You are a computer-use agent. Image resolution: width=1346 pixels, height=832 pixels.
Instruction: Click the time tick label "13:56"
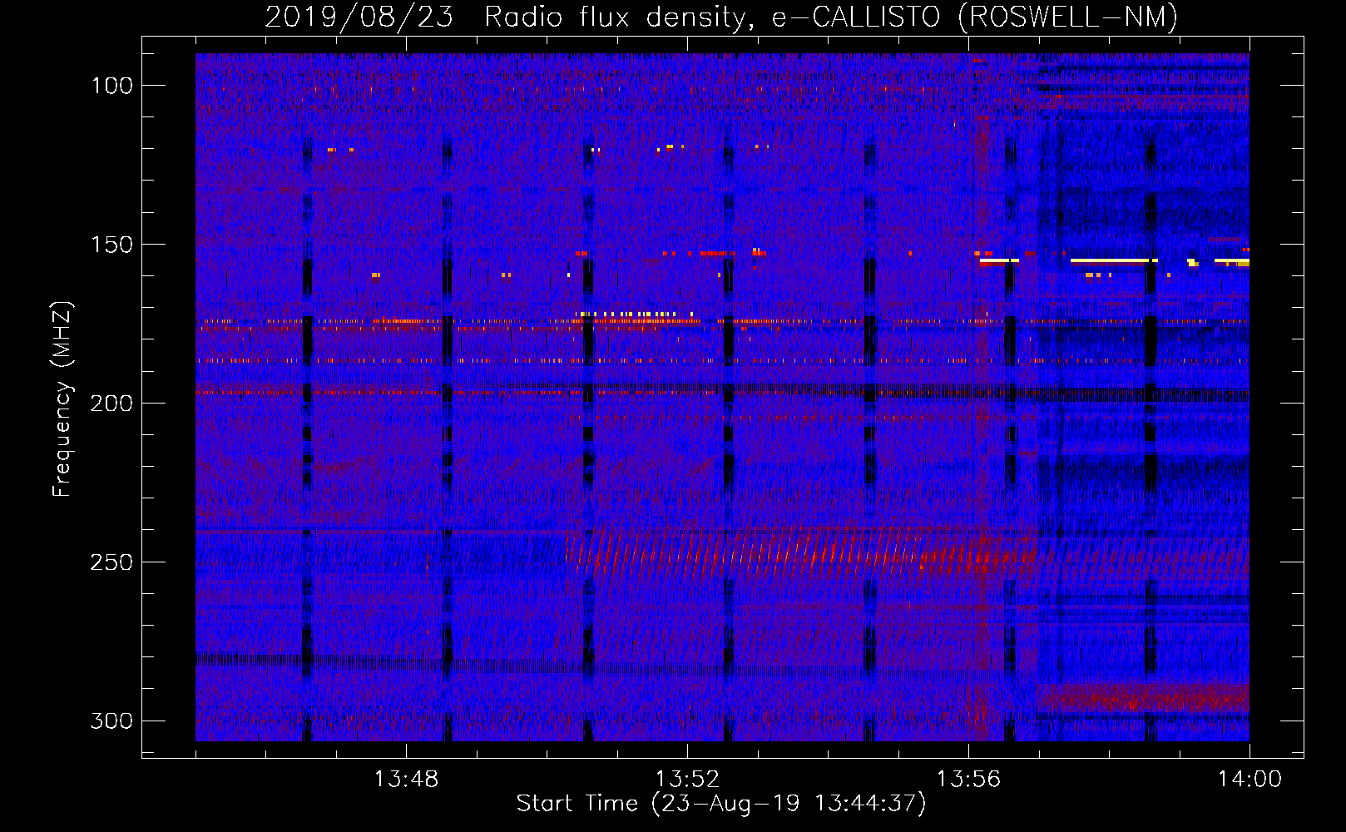pyautogui.click(x=968, y=780)
